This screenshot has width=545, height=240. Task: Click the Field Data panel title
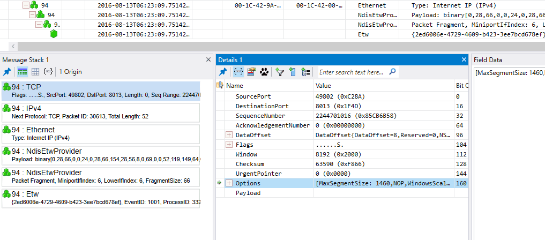coord(488,59)
